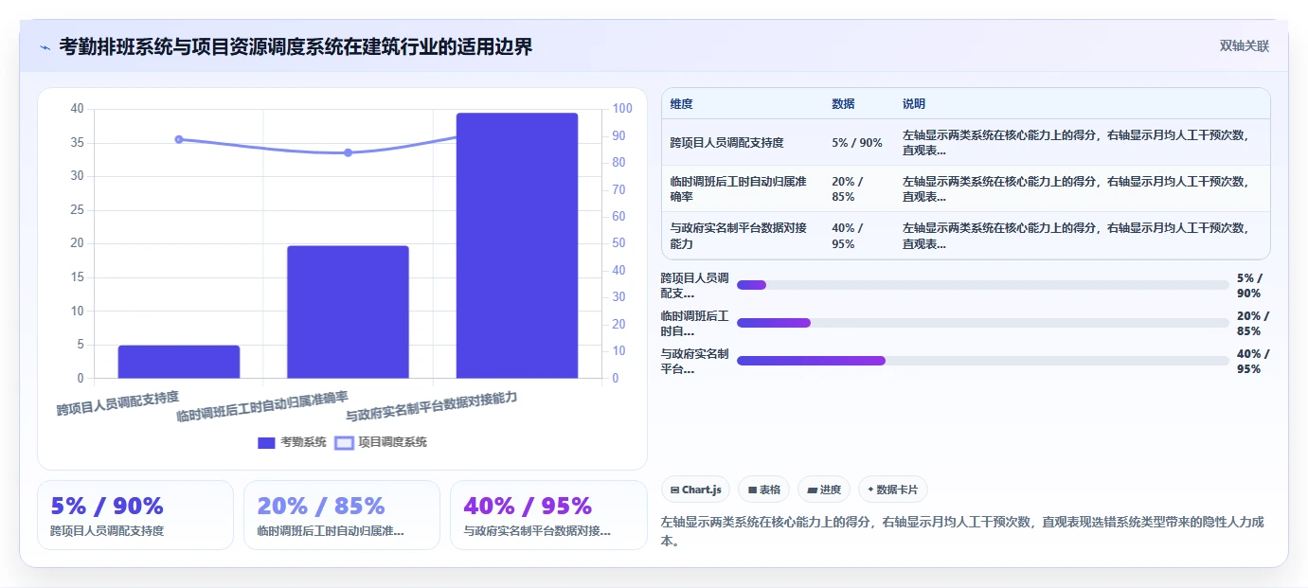Click the 与政府实名制平台... progress bar

(x=983, y=361)
